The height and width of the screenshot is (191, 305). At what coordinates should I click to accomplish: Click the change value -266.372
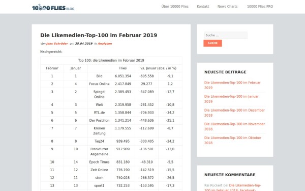(146, 178)
